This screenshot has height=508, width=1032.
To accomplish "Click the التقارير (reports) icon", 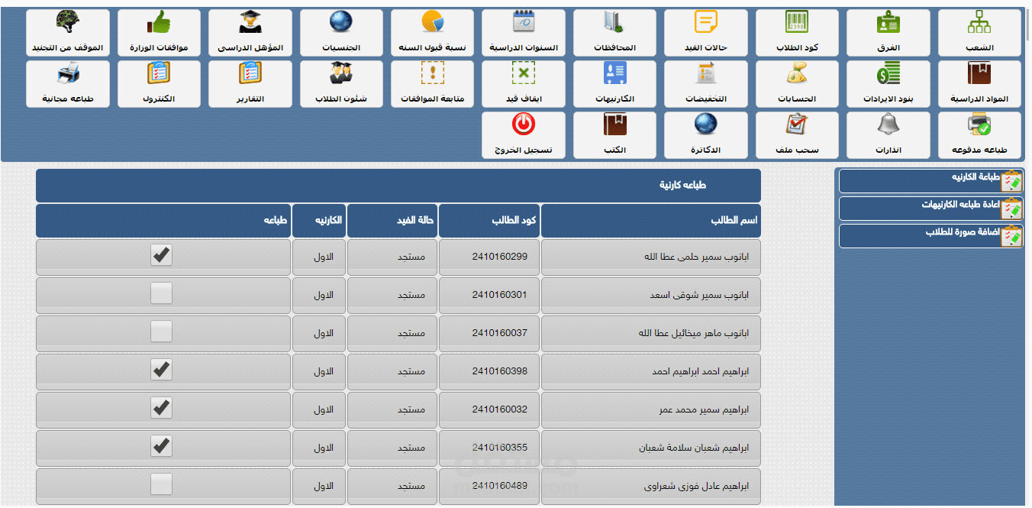I will pos(250,83).
